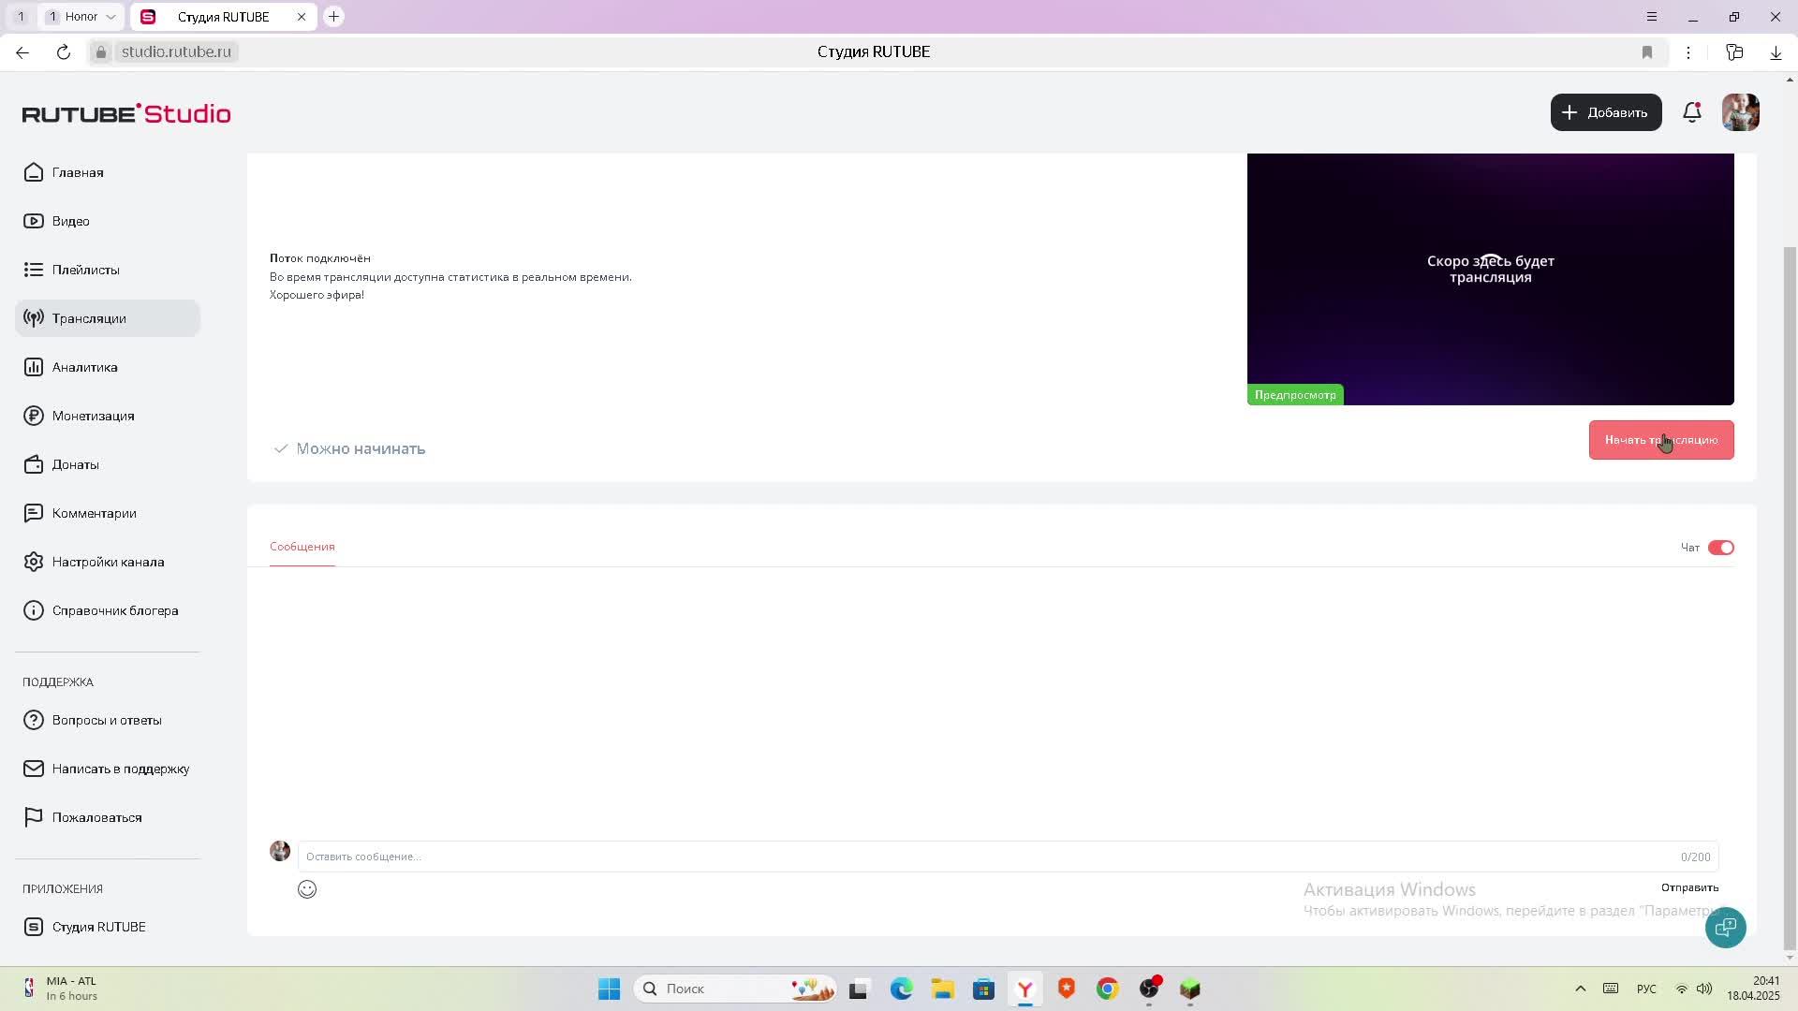Click the Студия RUTUBE app icon in sidebar
This screenshot has height=1011, width=1798.
pyautogui.click(x=34, y=927)
